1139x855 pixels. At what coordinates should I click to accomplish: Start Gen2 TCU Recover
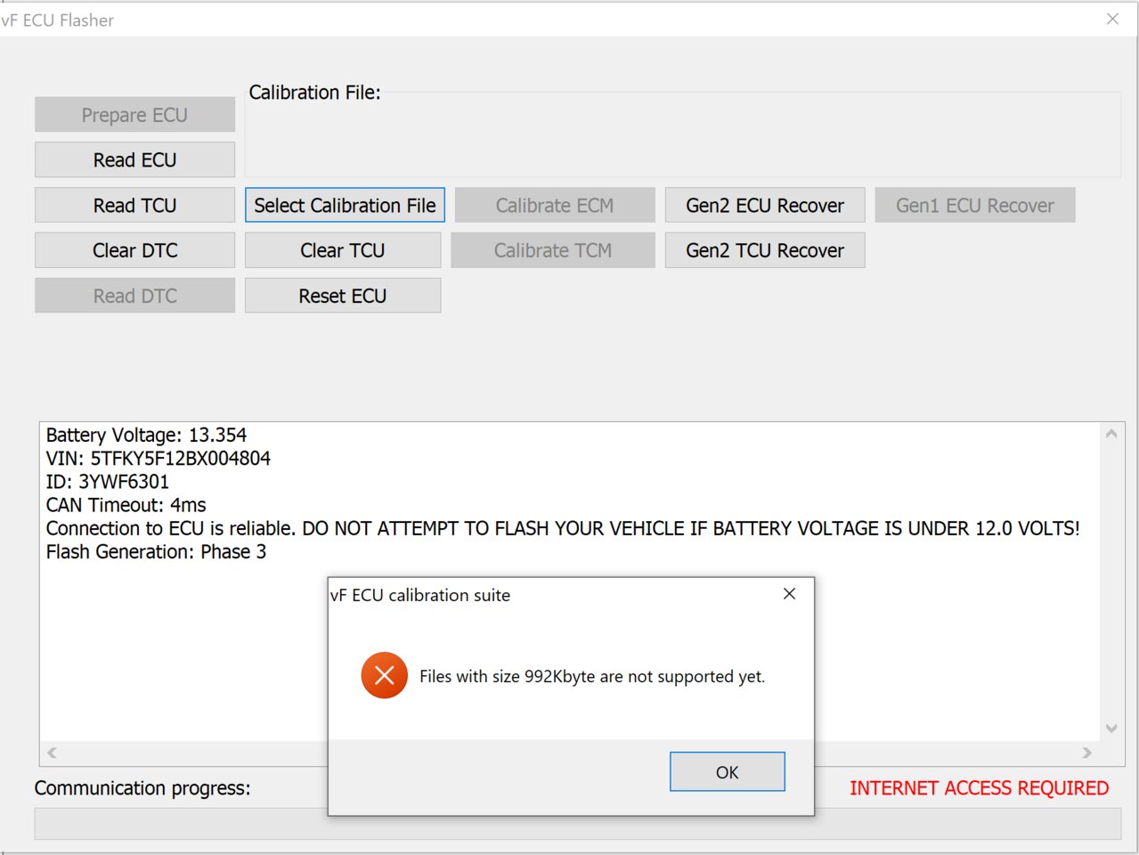pos(765,250)
